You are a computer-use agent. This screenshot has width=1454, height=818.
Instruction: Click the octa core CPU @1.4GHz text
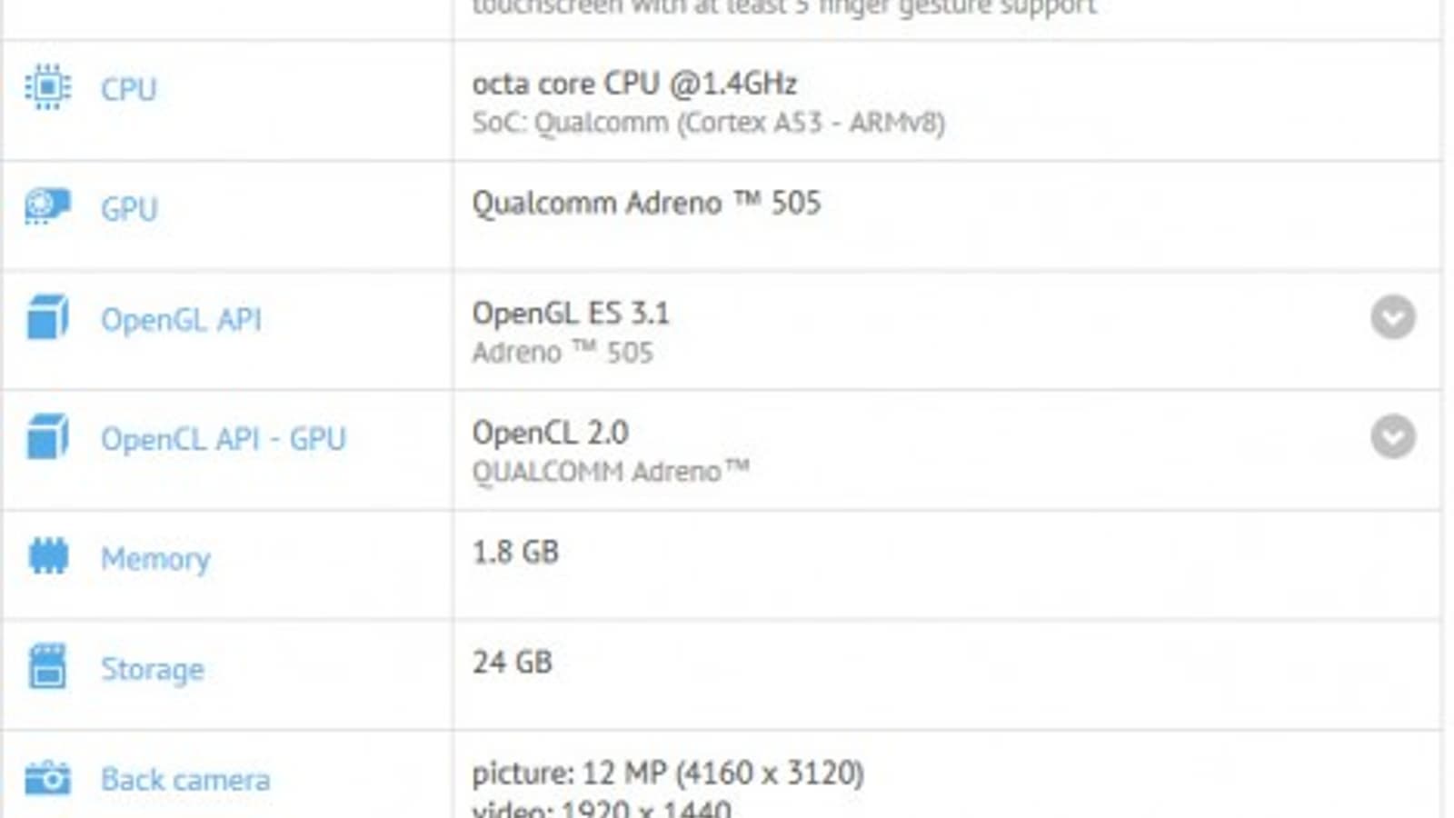click(x=633, y=84)
